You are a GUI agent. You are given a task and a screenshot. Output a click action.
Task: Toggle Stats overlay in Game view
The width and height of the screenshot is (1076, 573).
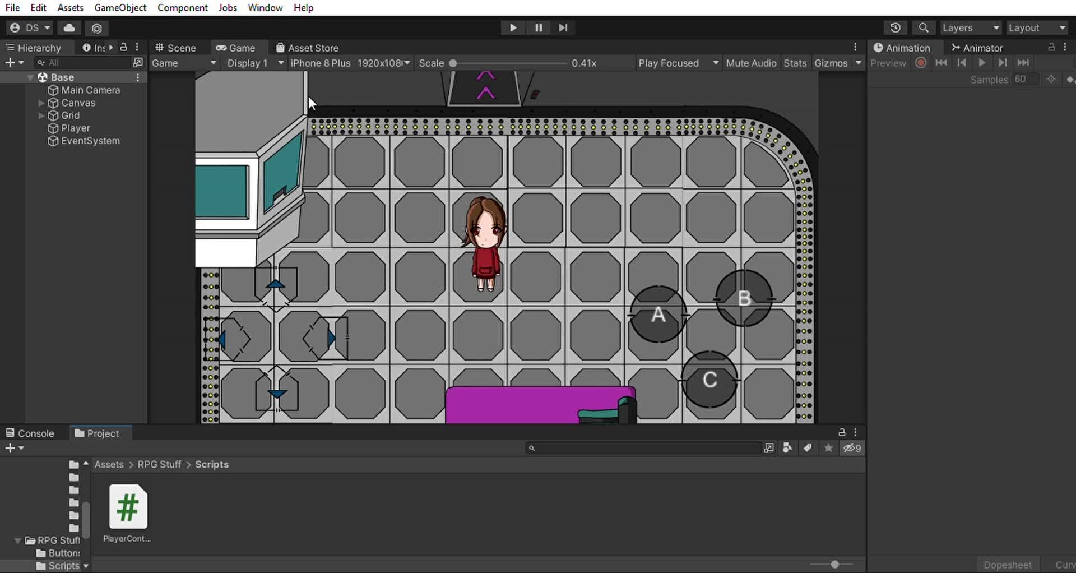795,63
